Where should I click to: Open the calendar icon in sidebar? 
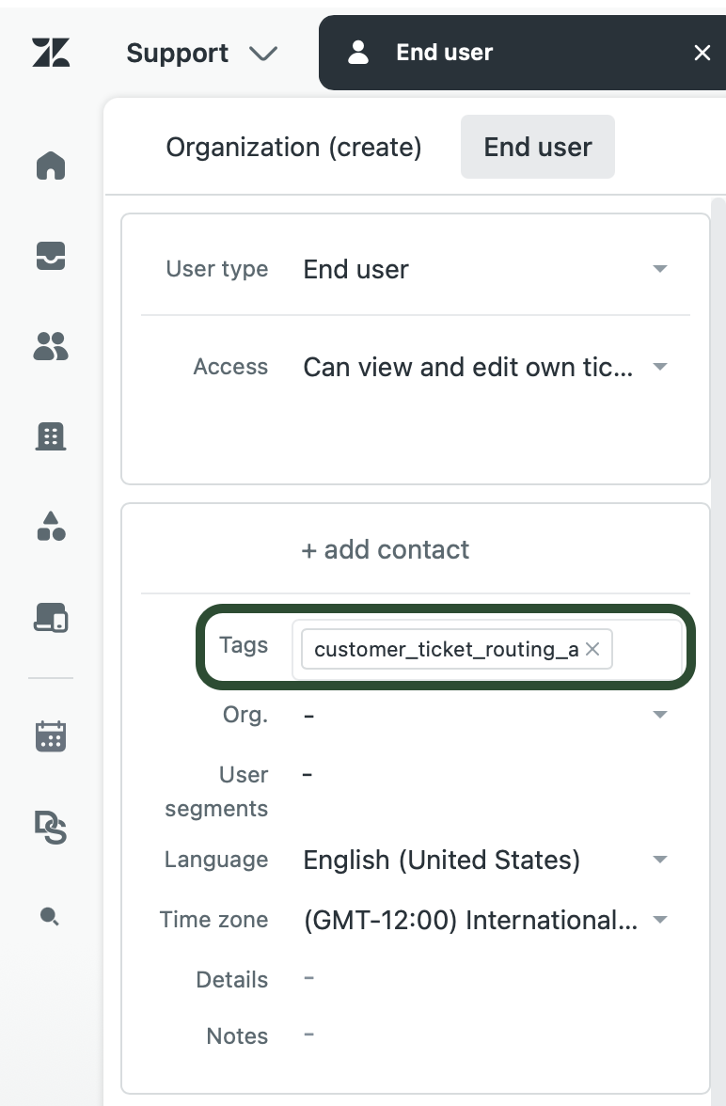[x=51, y=736]
